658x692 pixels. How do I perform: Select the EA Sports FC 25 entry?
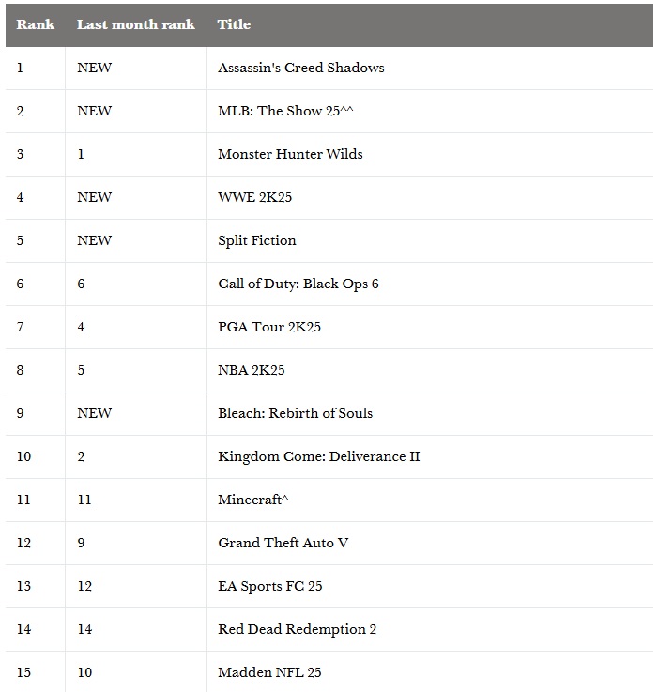coord(269,586)
